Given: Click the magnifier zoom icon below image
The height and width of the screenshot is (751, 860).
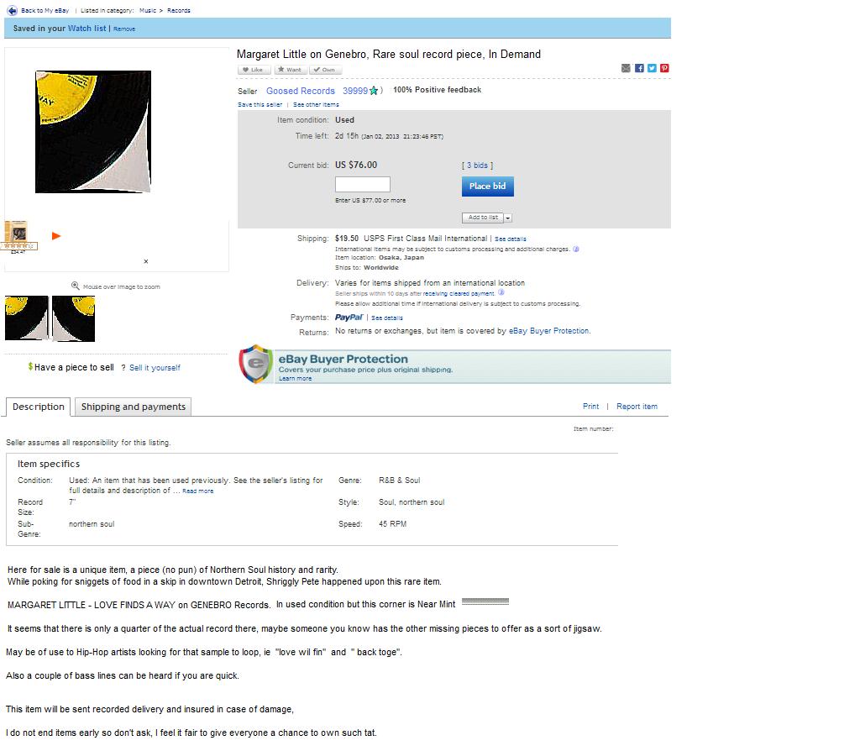Looking at the screenshot, I should pos(75,286).
